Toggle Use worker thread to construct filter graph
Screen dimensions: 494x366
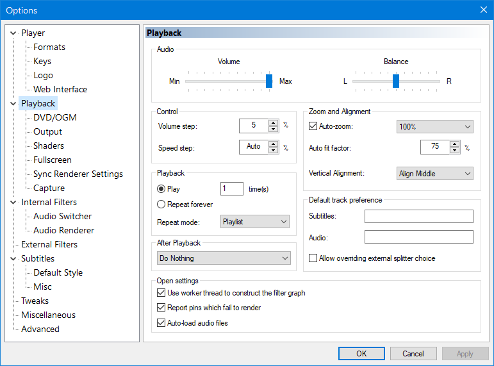[x=161, y=293]
